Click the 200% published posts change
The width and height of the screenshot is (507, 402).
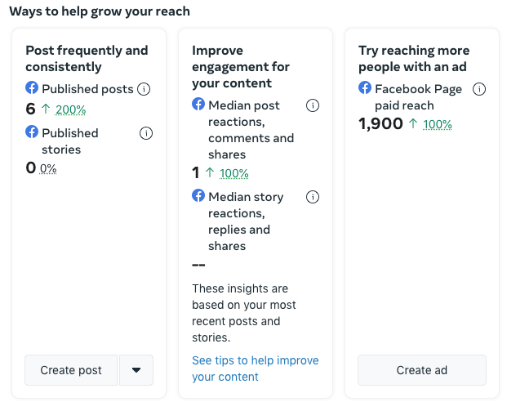70,109
